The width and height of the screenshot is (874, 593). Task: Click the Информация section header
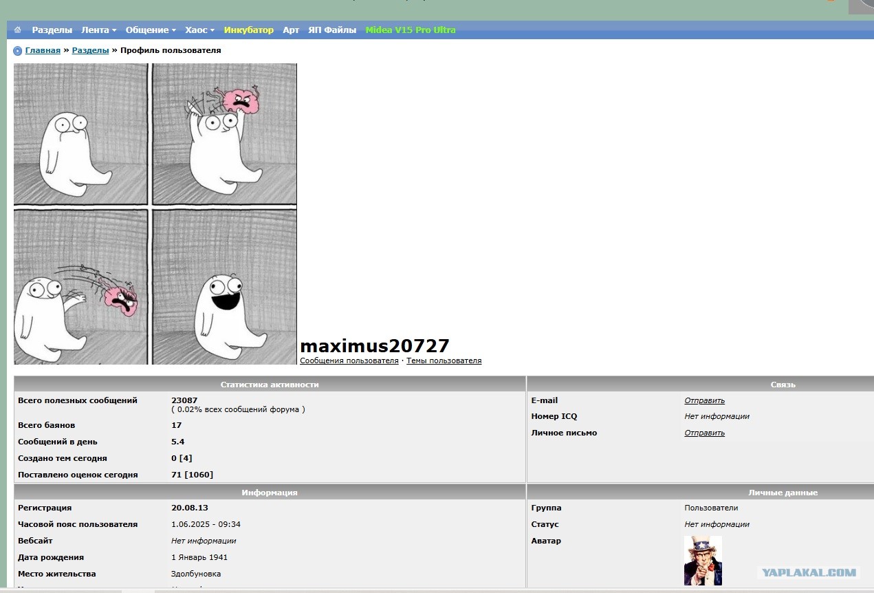270,493
